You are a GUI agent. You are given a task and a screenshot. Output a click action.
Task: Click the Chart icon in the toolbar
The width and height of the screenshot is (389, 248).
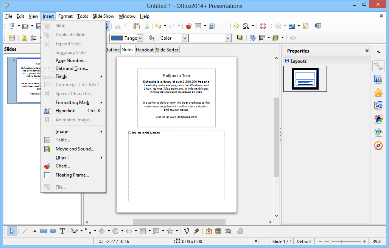[x=188, y=26]
